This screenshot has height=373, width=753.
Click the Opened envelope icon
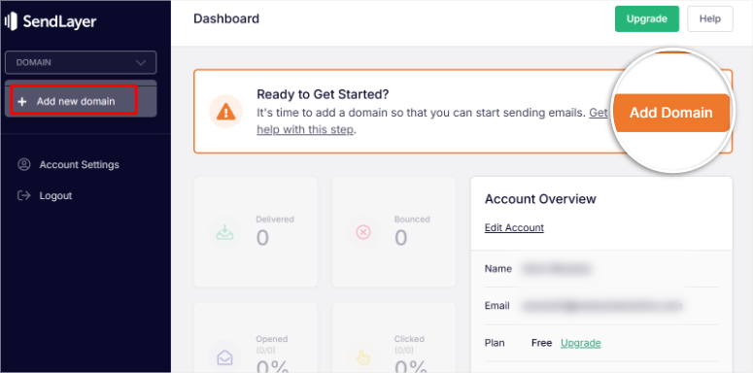tap(224, 357)
